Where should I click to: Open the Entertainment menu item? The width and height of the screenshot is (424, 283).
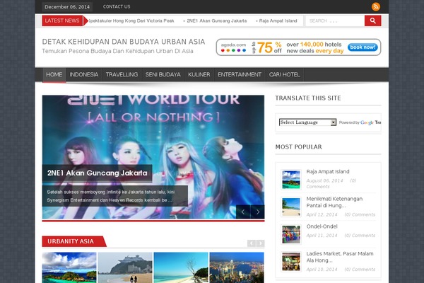pos(240,75)
